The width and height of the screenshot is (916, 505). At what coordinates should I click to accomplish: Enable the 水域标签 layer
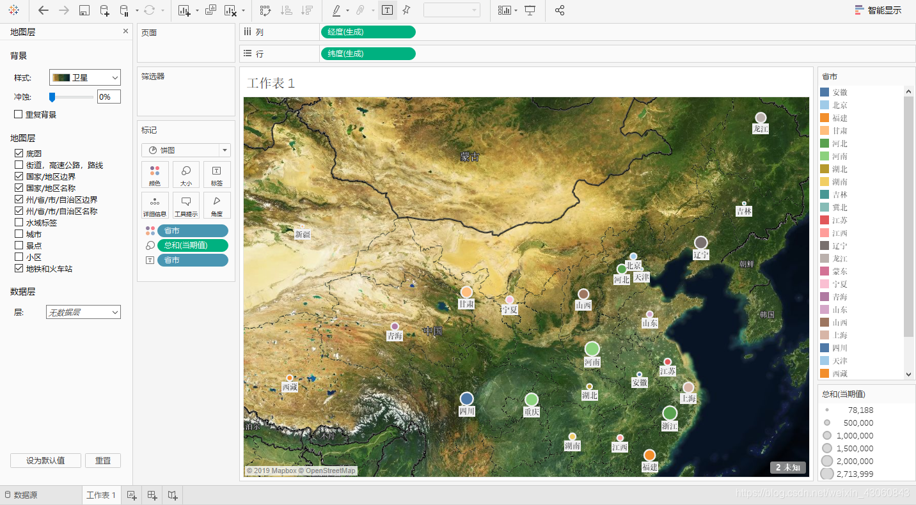19,222
